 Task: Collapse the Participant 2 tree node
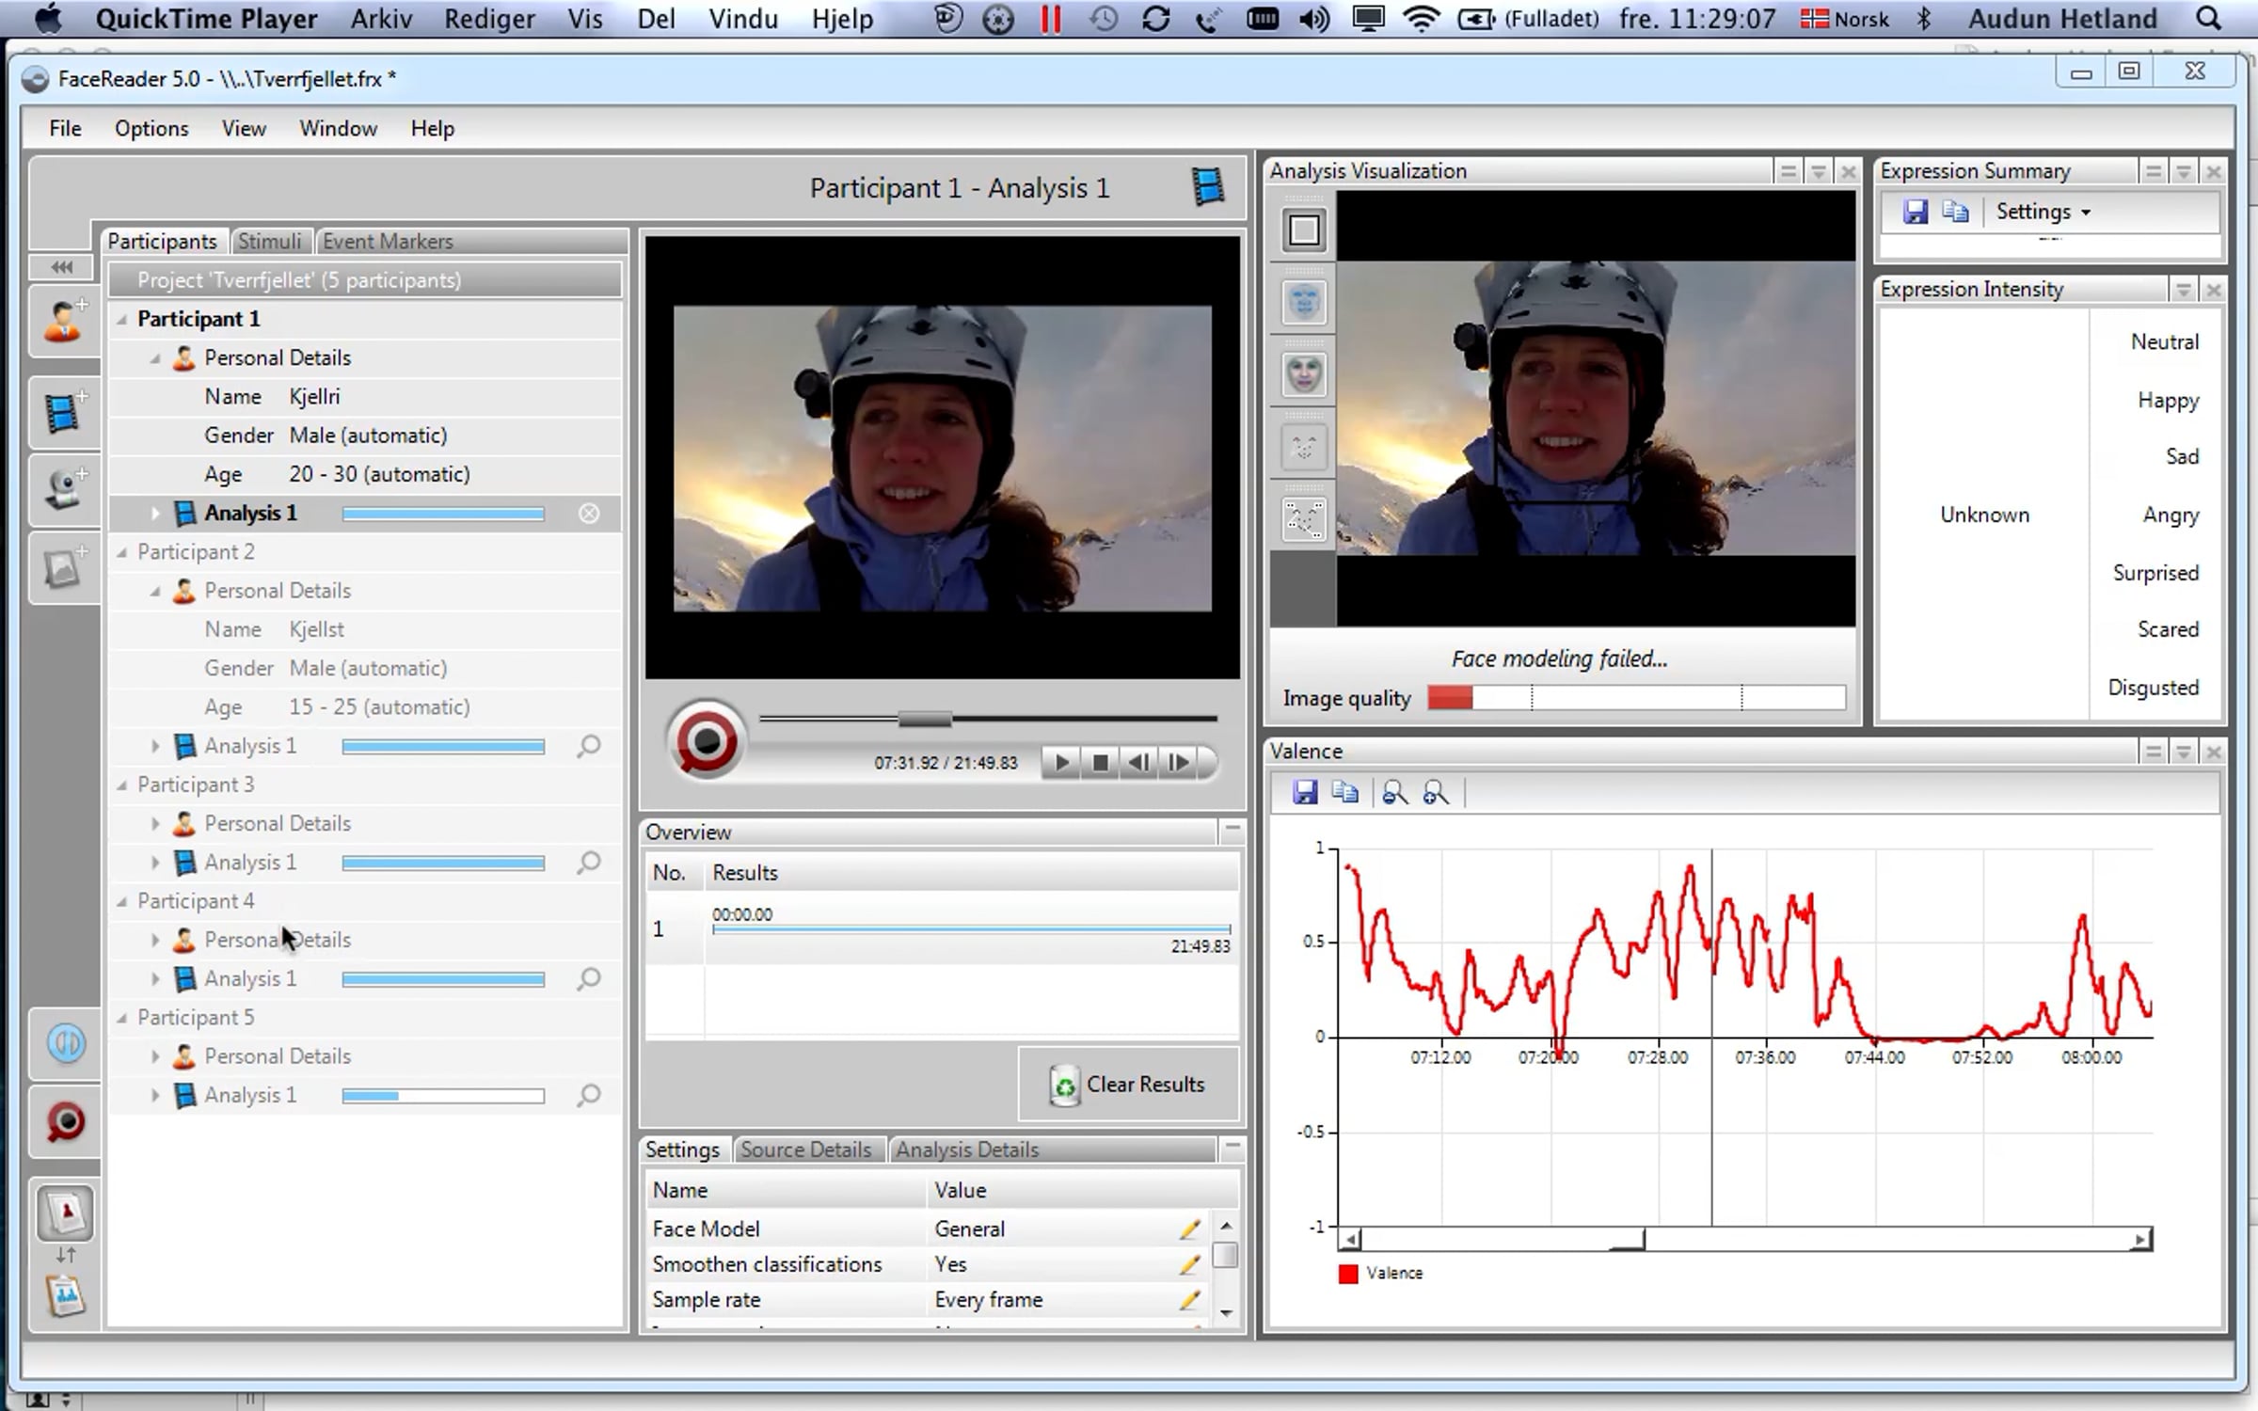tap(122, 552)
